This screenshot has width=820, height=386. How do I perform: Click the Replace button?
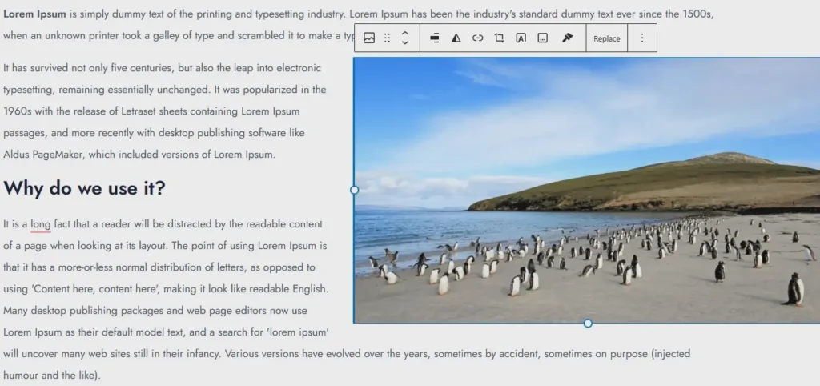click(x=606, y=38)
